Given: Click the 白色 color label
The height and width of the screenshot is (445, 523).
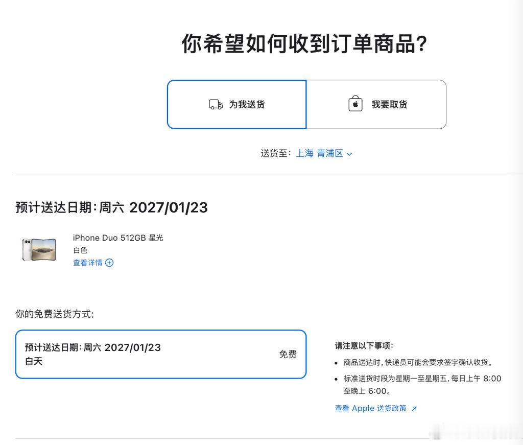Looking at the screenshot, I should (x=80, y=250).
